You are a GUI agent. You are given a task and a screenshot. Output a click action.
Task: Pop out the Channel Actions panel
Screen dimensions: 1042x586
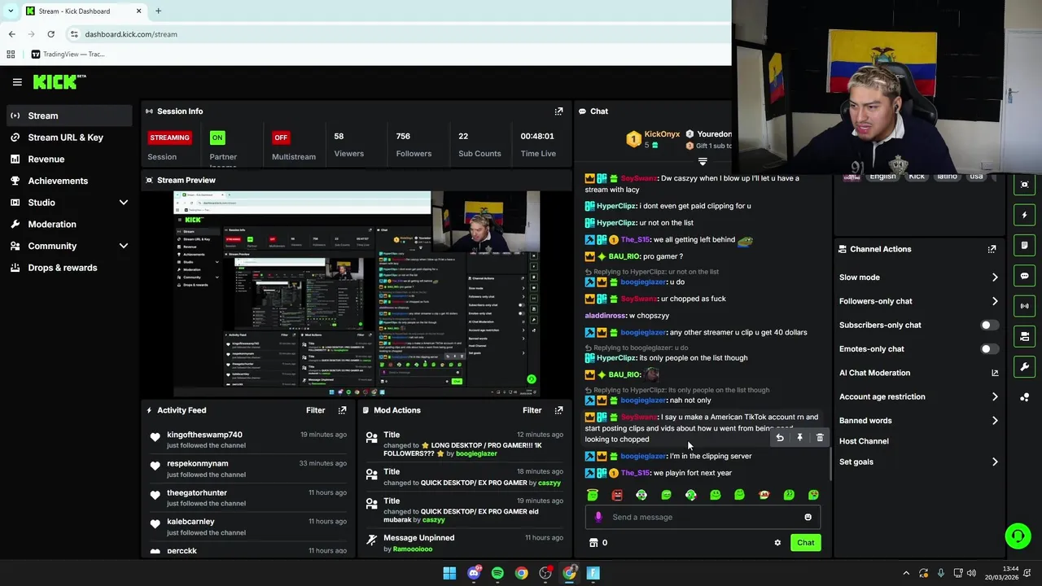click(992, 249)
